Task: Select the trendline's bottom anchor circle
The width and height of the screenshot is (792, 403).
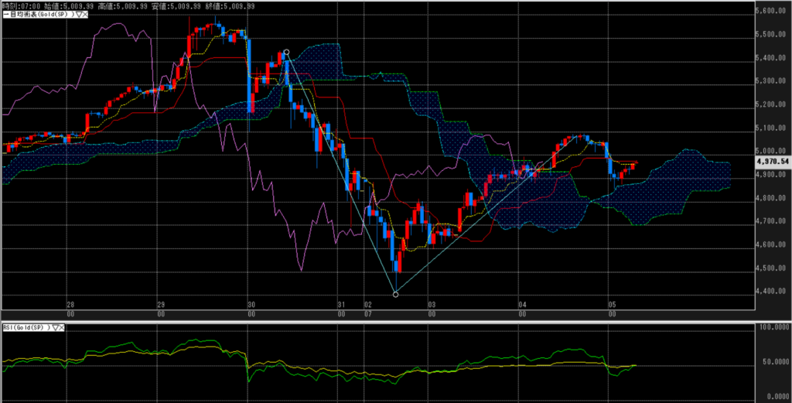Action: click(x=396, y=294)
